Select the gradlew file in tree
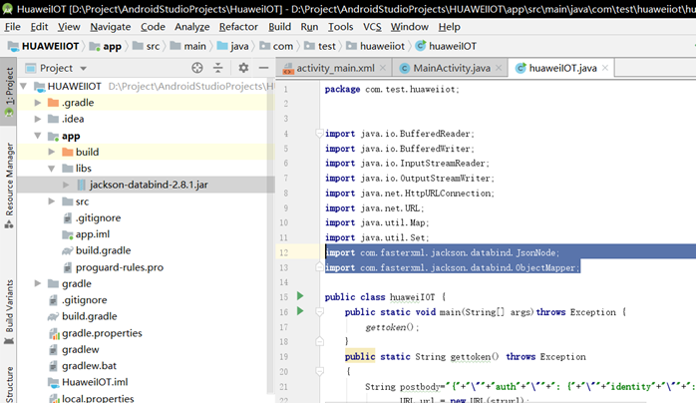Viewport: 696px width, 403px height. tap(81, 349)
